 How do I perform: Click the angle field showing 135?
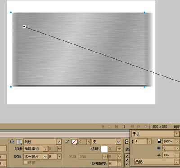(169, 155)
